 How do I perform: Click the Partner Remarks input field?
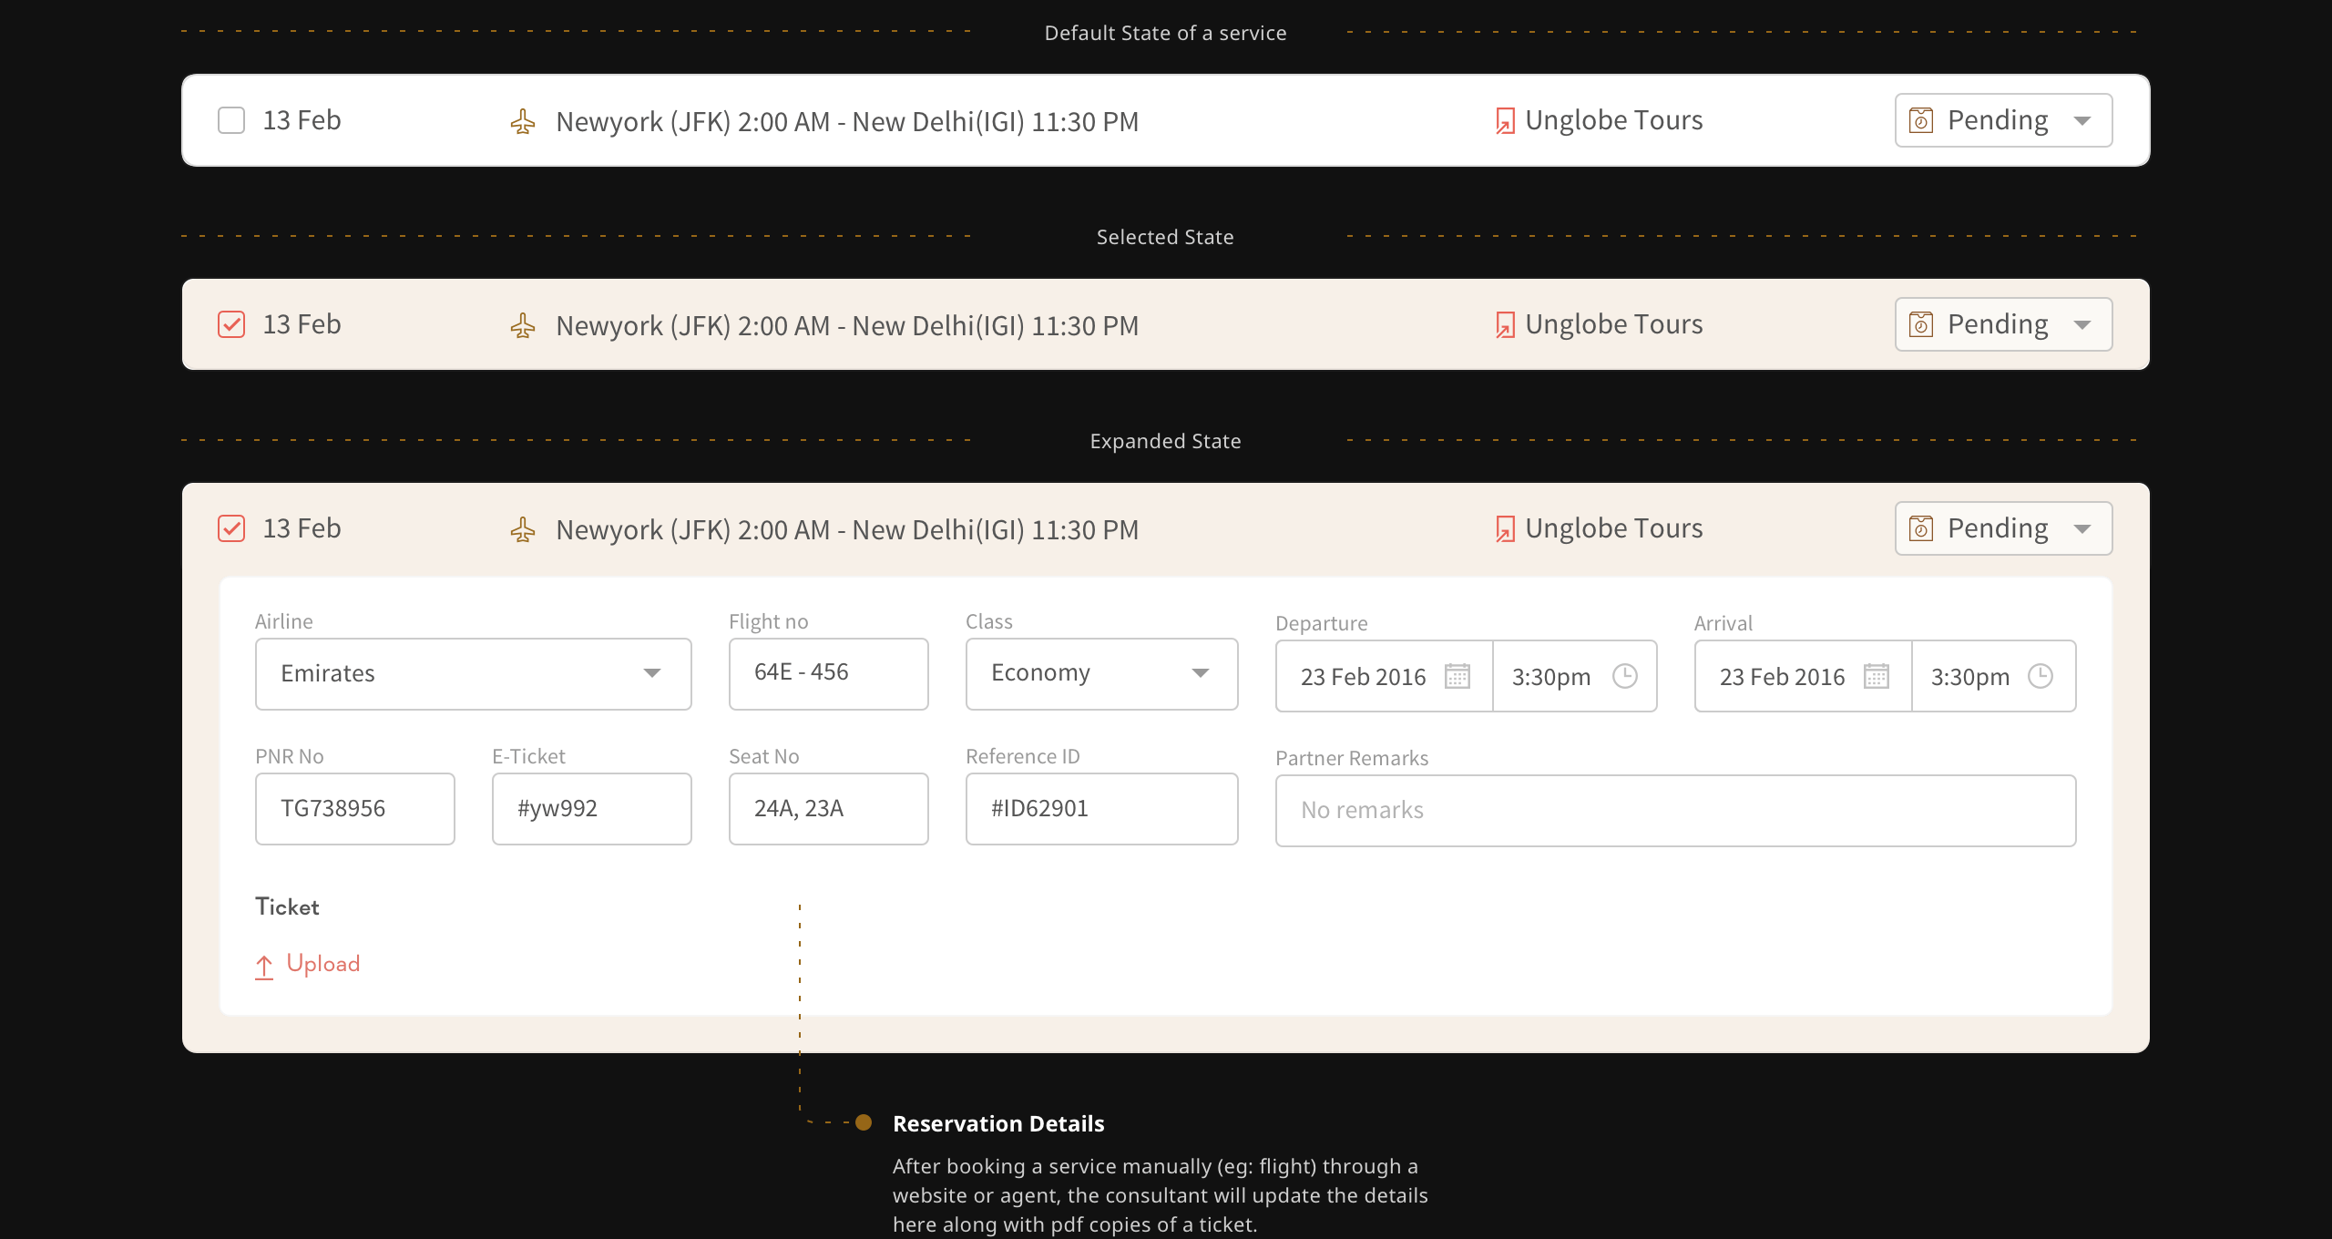click(x=1675, y=811)
